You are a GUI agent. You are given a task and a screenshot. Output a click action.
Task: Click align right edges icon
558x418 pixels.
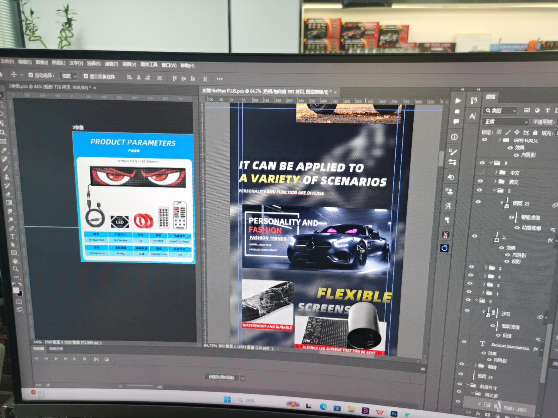148,78
